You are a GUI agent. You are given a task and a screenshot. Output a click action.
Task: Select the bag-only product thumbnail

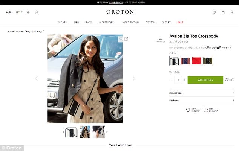tap(71, 132)
